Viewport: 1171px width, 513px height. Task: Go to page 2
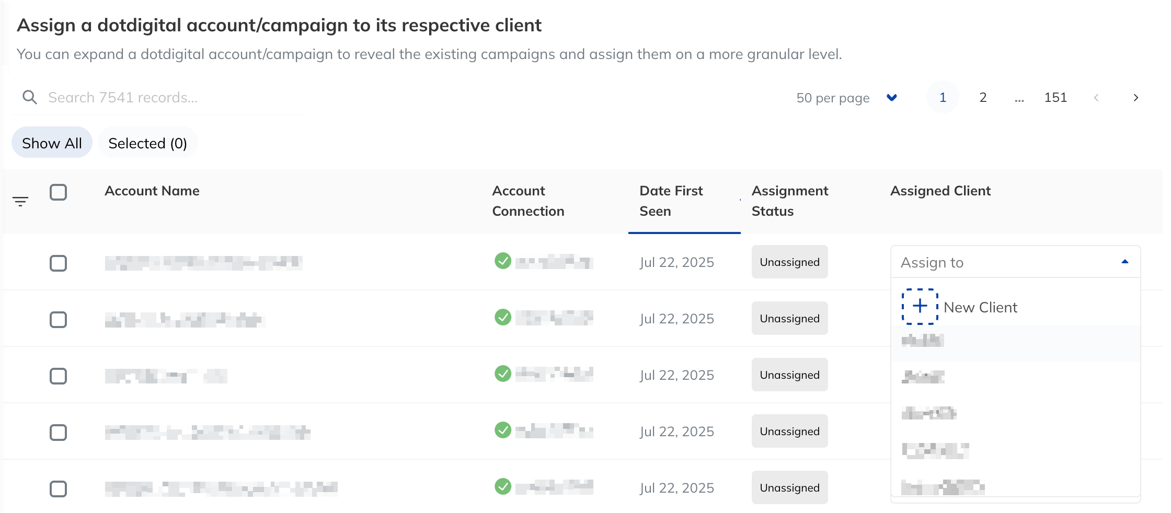click(x=983, y=97)
